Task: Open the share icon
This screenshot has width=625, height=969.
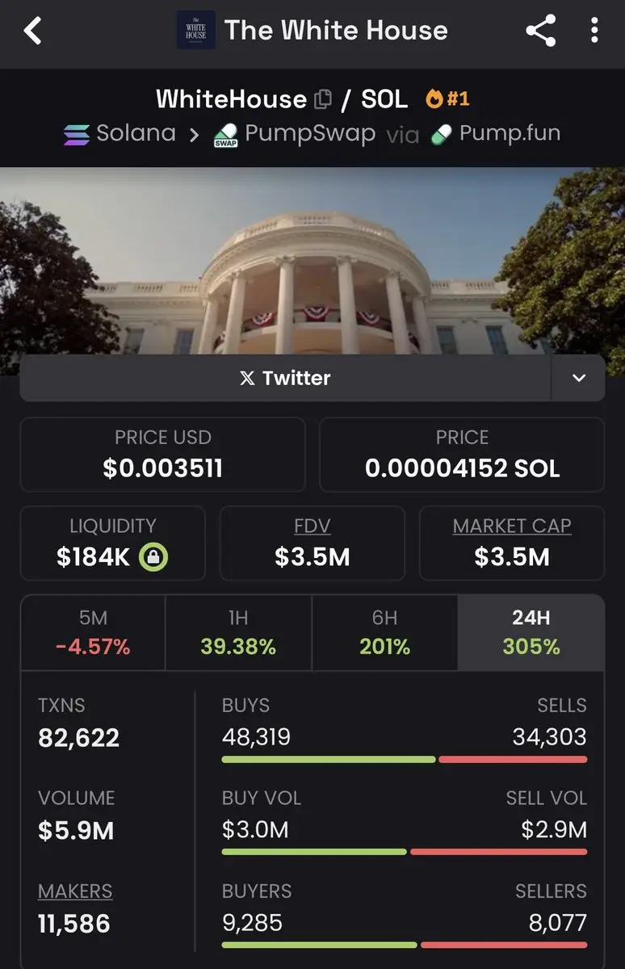Action: pos(540,31)
